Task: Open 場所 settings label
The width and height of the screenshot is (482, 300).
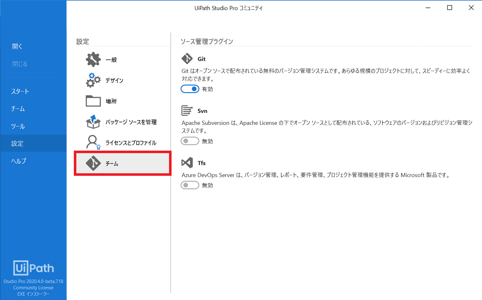Action: coord(111,101)
